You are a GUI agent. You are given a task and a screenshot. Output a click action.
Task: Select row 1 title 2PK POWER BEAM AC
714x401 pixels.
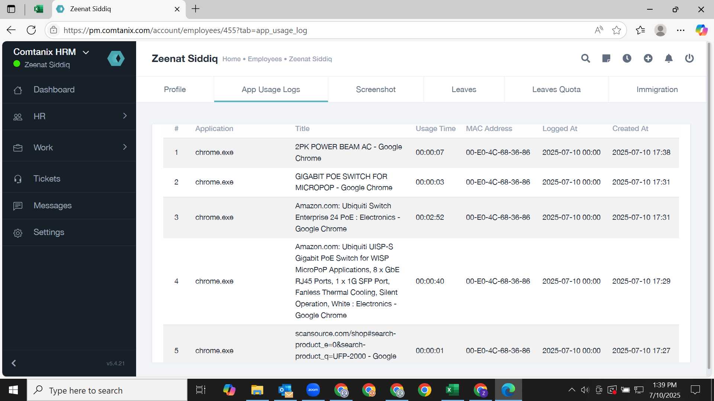point(348,152)
